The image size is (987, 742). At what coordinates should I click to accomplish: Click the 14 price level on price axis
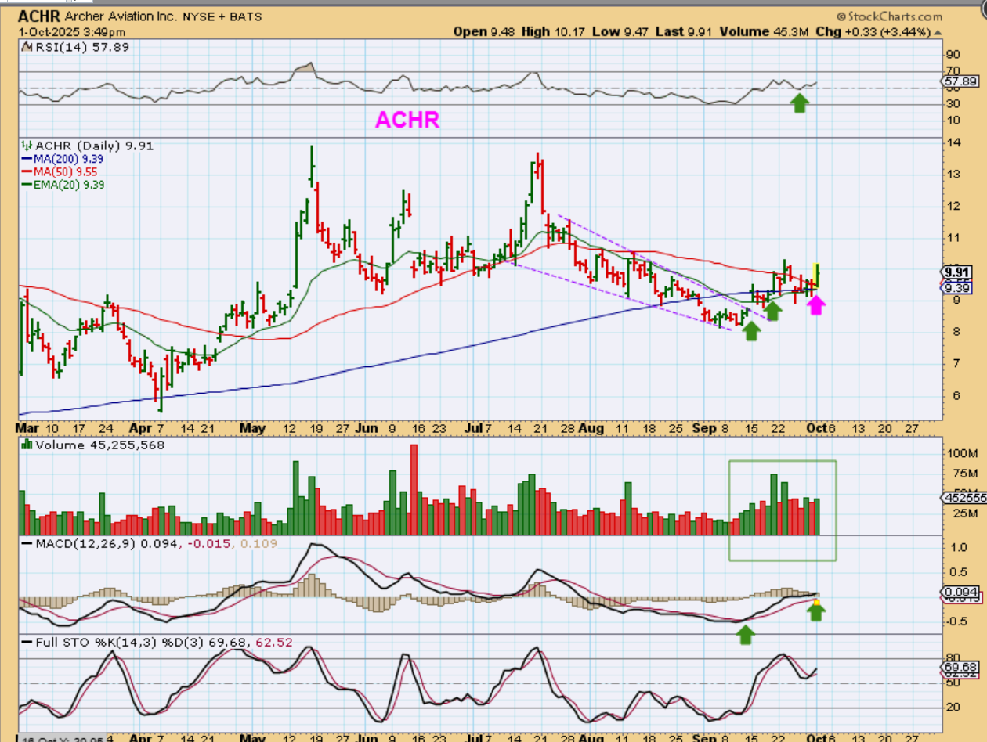[953, 142]
